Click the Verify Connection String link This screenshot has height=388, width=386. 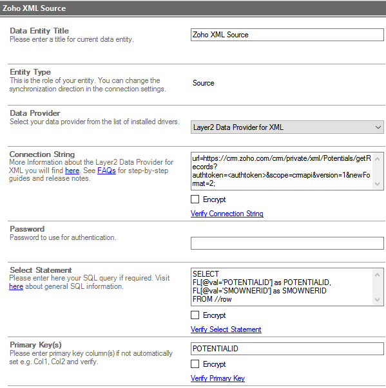pyautogui.click(x=227, y=214)
